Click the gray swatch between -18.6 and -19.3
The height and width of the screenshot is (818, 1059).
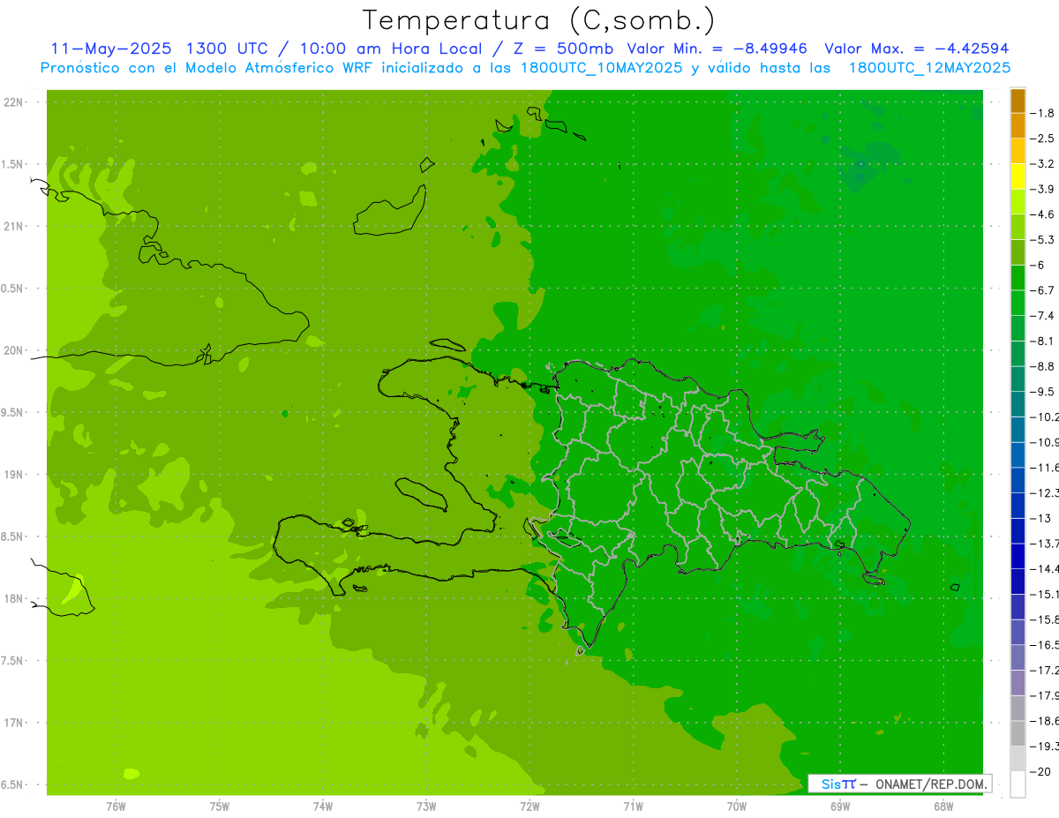(1018, 732)
